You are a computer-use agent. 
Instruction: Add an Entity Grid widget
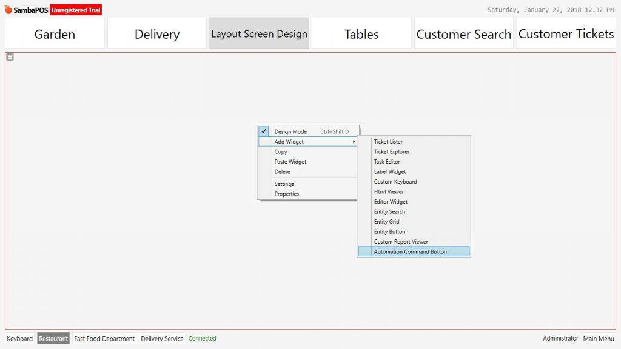coord(414,222)
